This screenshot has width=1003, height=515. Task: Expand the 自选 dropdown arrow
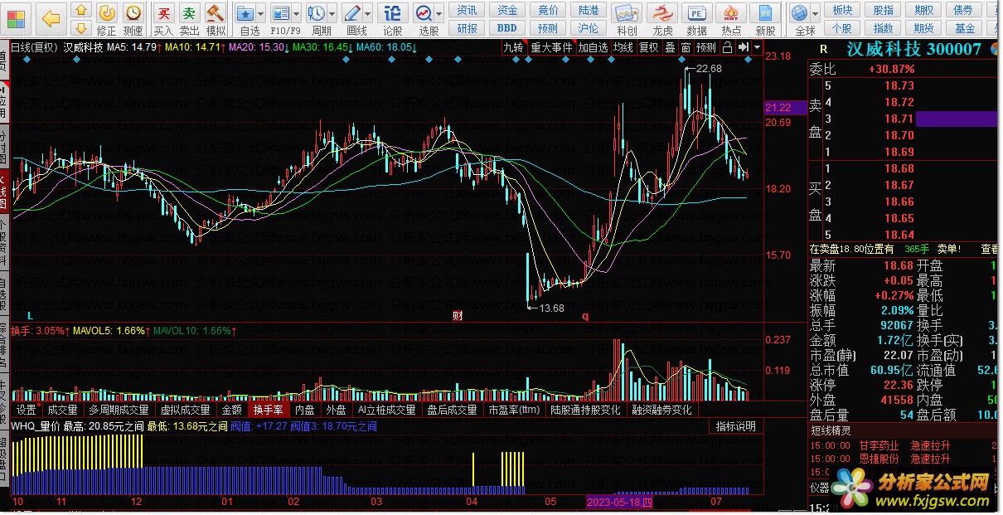pyautogui.click(x=261, y=14)
